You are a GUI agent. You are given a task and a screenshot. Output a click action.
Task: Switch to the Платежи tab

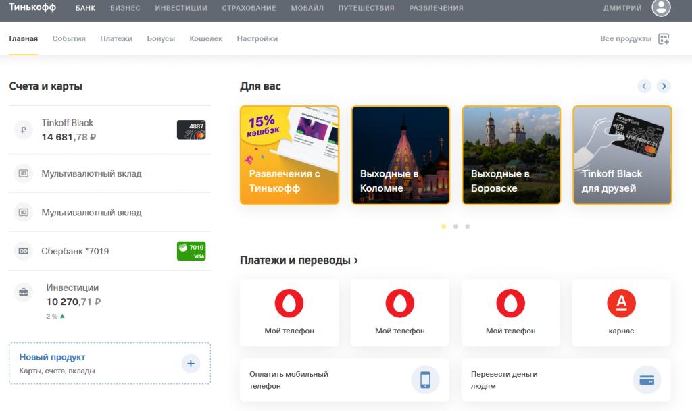coord(116,38)
